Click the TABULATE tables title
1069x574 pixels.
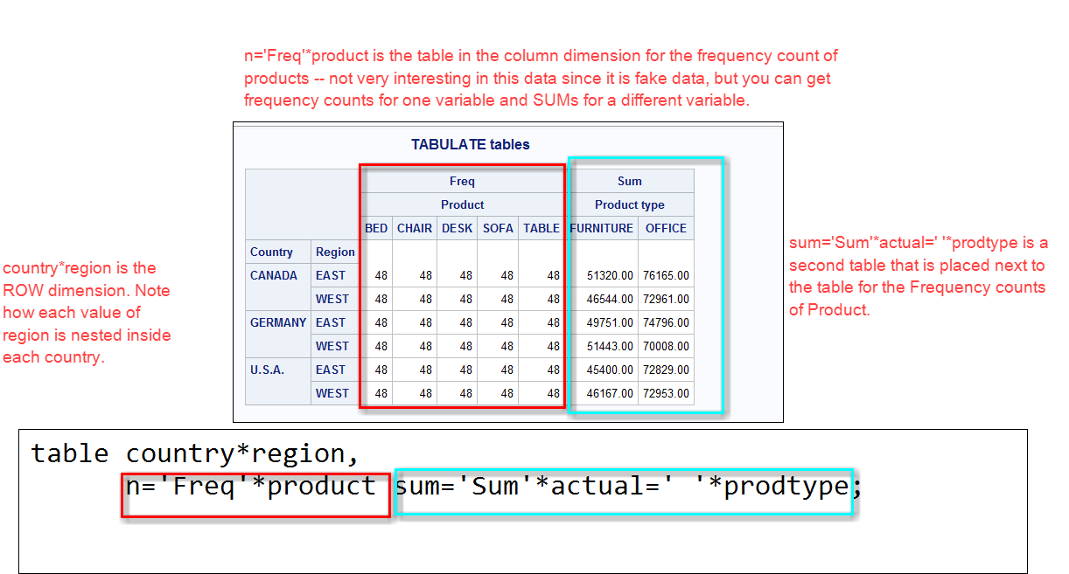[x=470, y=144]
